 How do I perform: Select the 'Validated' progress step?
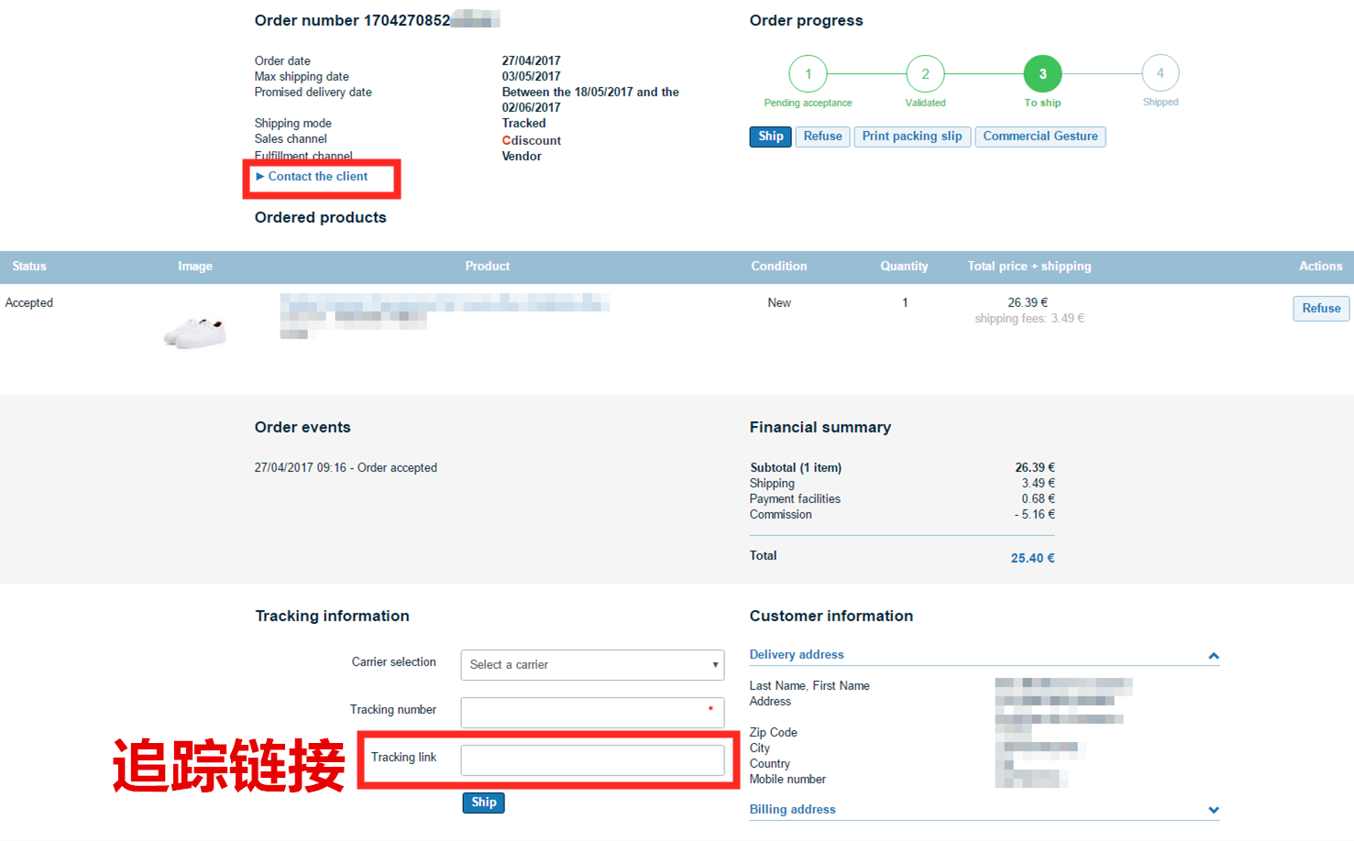925,73
